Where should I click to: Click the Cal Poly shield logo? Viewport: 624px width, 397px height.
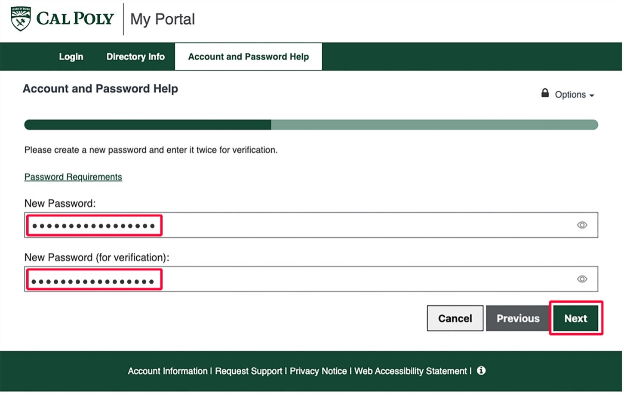[21, 19]
